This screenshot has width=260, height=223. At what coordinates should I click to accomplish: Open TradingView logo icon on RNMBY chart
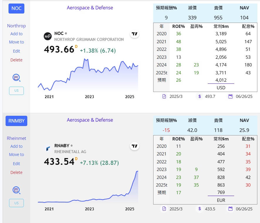click(134, 146)
